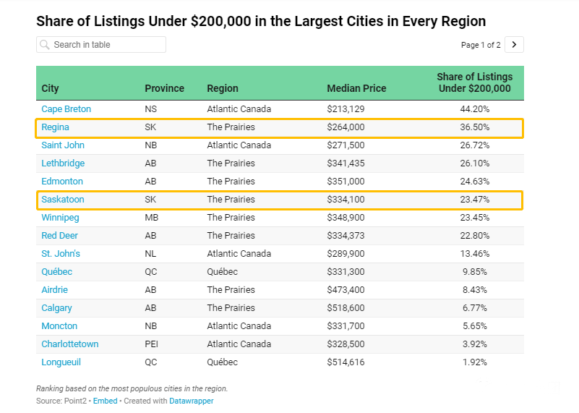
Task: Sort by Median Price header
Action: coord(356,88)
